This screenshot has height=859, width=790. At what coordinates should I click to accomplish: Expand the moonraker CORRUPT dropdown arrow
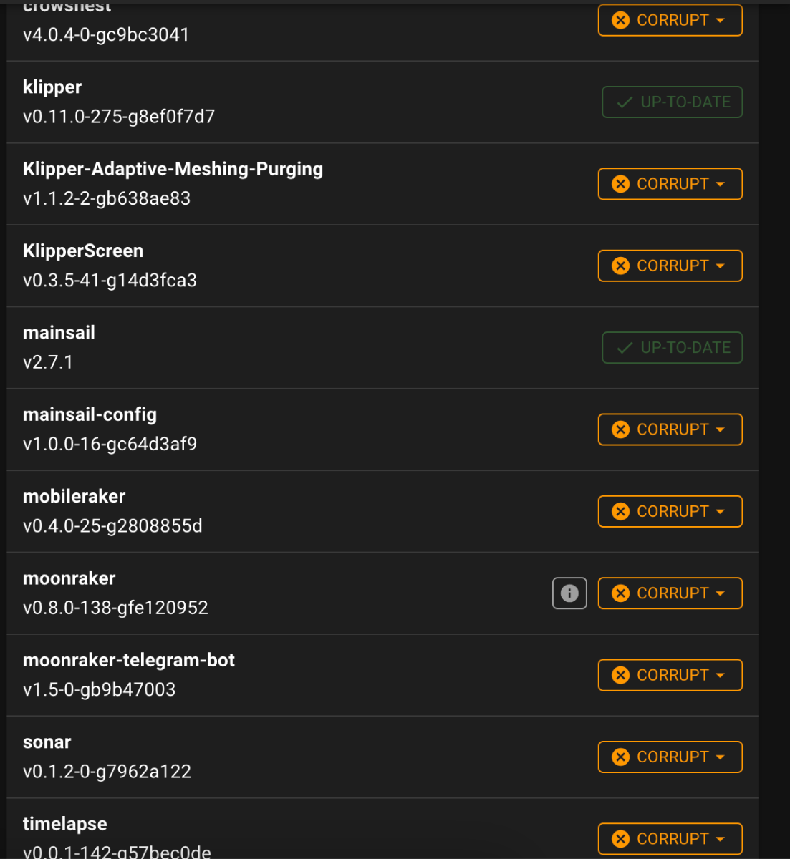point(720,593)
